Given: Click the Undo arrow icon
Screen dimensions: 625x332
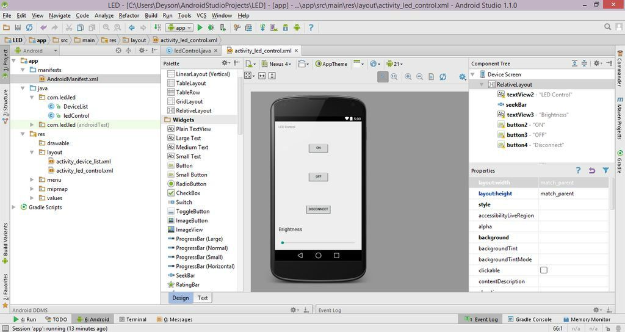Looking at the screenshot, I should coord(43,27).
